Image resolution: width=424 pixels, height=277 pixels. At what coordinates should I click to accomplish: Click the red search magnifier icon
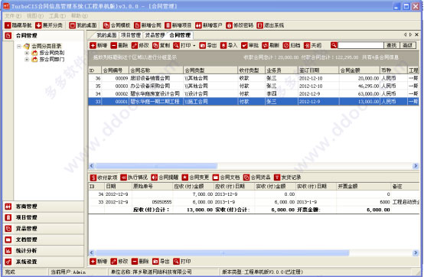[x=334, y=45]
